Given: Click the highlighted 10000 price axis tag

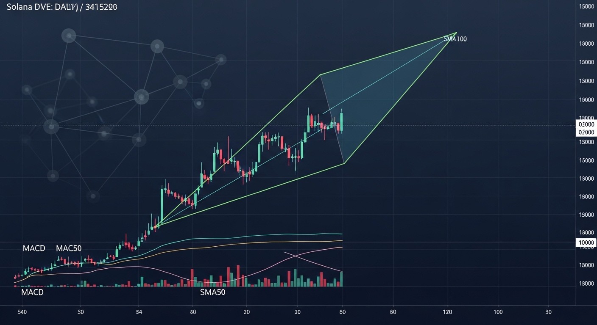Looking at the screenshot, I should click(x=586, y=242).
